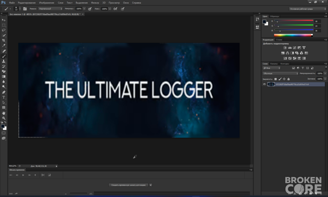Open the 'Фильтр' menu
Viewport: 328px width, 197px height.
[95, 3]
